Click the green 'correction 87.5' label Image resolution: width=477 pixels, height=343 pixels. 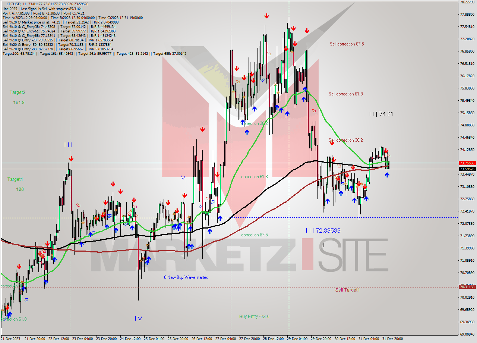tap(254, 235)
